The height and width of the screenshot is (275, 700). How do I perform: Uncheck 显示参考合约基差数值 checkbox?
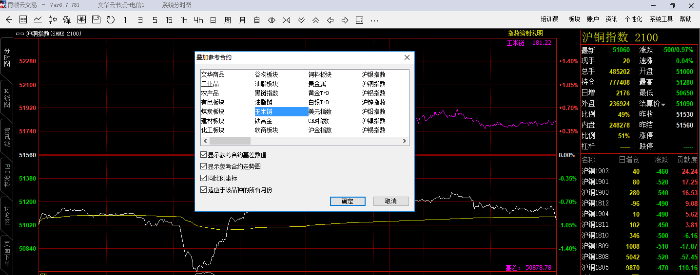pos(204,155)
